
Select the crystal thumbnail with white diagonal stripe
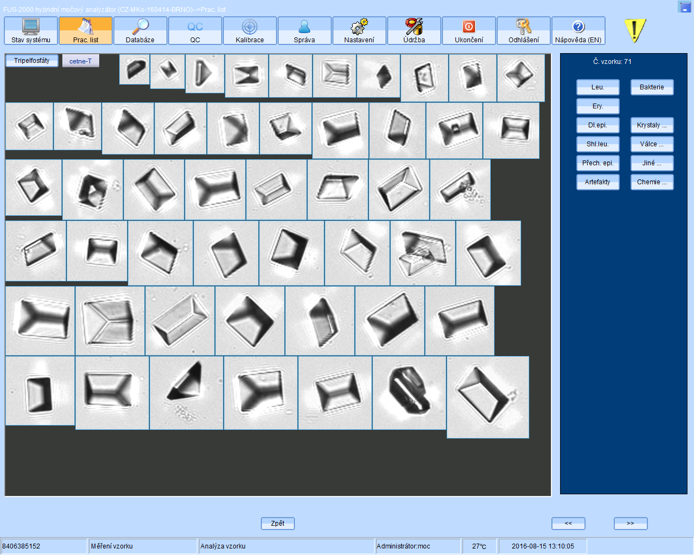[409, 393]
